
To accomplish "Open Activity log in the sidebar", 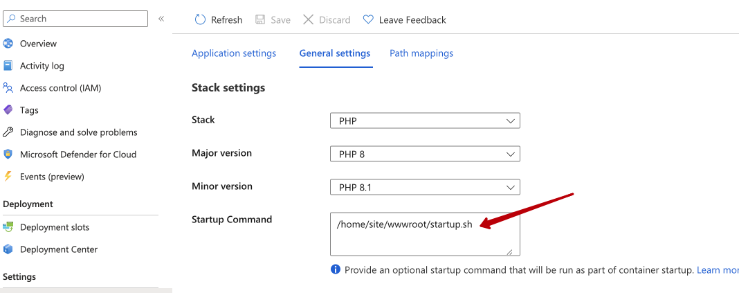I will 42,66.
